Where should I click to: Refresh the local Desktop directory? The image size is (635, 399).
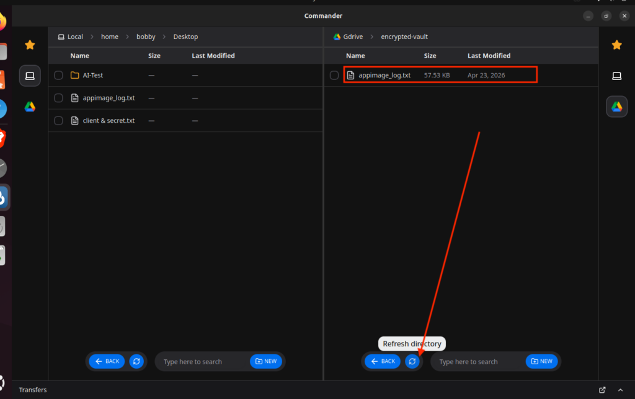[136, 361]
